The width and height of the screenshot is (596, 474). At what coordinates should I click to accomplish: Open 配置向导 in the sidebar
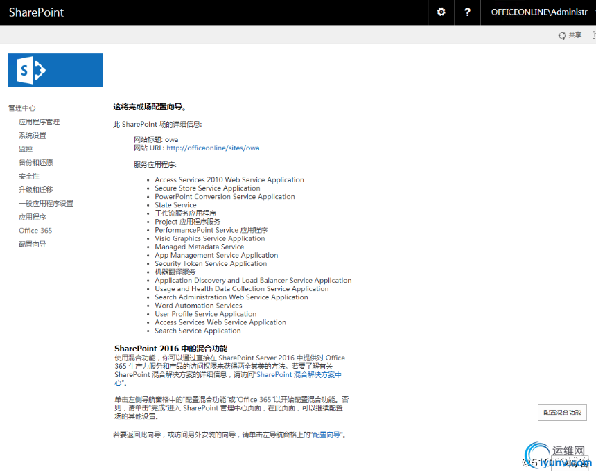pyautogui.click(x=33, y=244)
